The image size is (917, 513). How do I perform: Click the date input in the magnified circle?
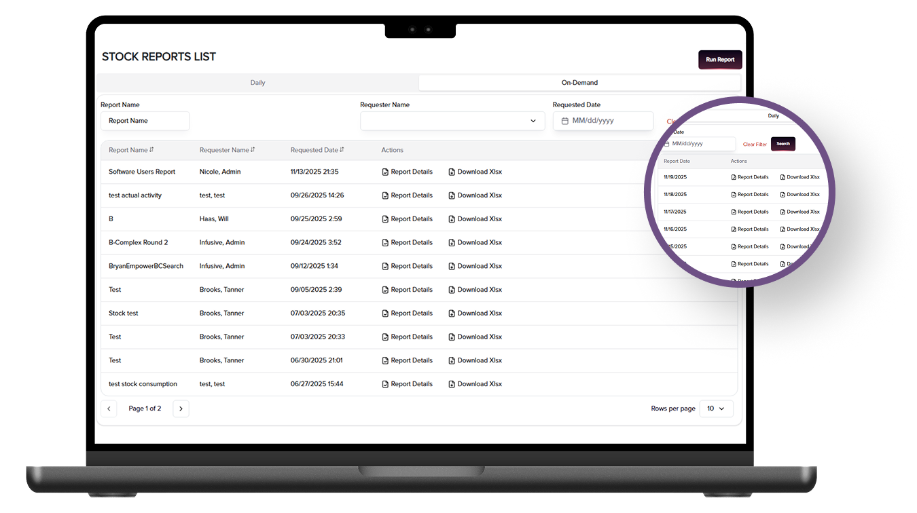(698, 144)
